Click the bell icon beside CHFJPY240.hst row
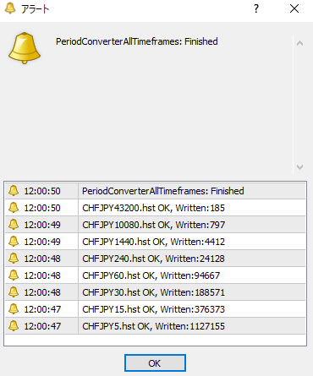 14,259
